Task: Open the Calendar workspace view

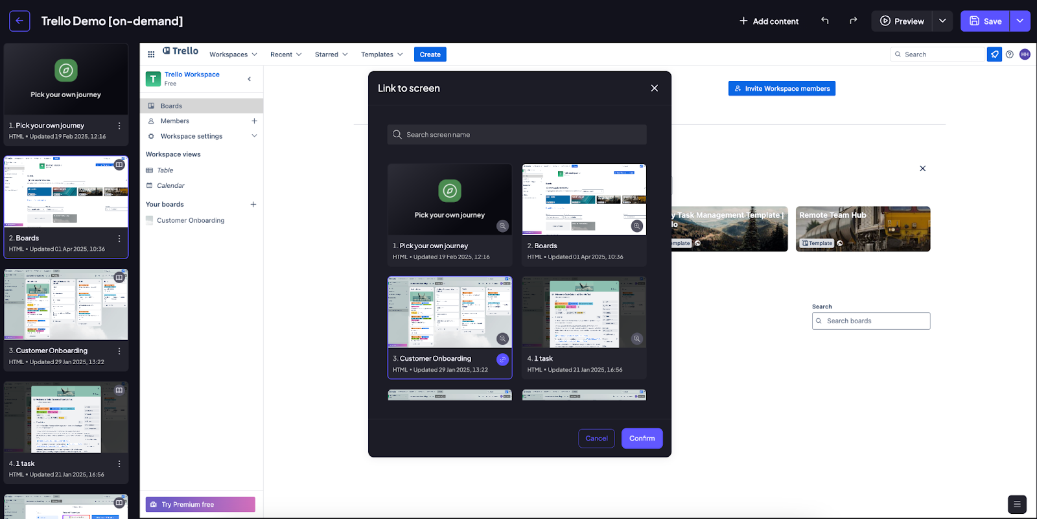Action: coord(170,186)
